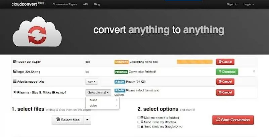The height and width of the screenshot is (137, 269).
Task: Check Send it into my Dropbox
Action: point(139,122)
